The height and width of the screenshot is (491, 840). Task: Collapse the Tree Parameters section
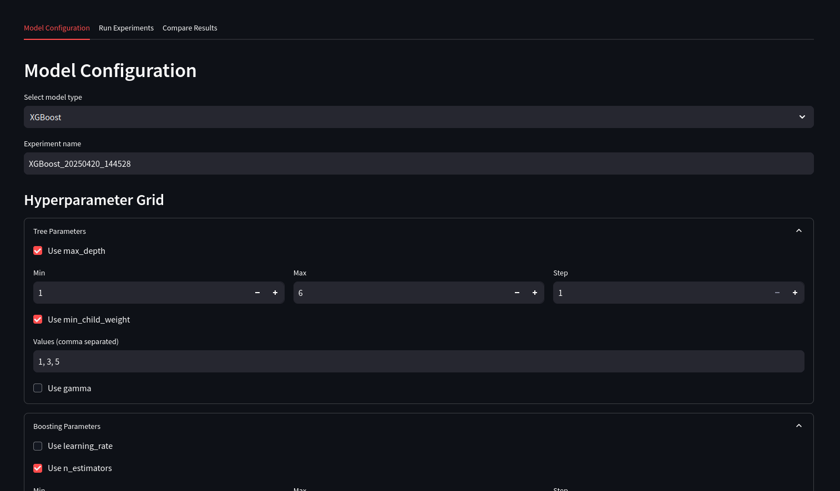pyautogui.click(x=799, y=231)
